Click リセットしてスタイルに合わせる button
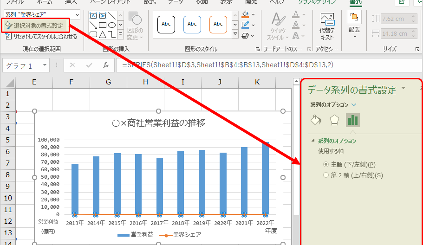The image size is (423, 245). (x=41, y=36)
